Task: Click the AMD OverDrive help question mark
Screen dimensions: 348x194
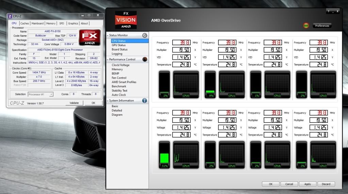Action: 329,11
